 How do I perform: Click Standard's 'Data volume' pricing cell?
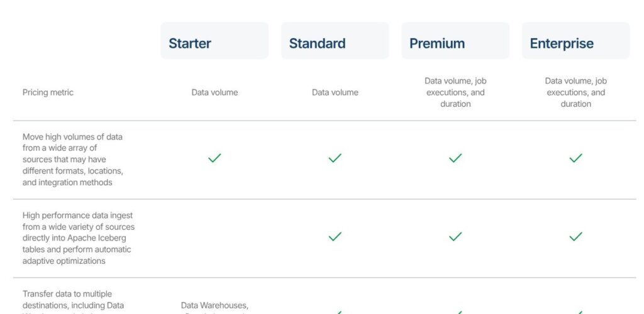335,92
